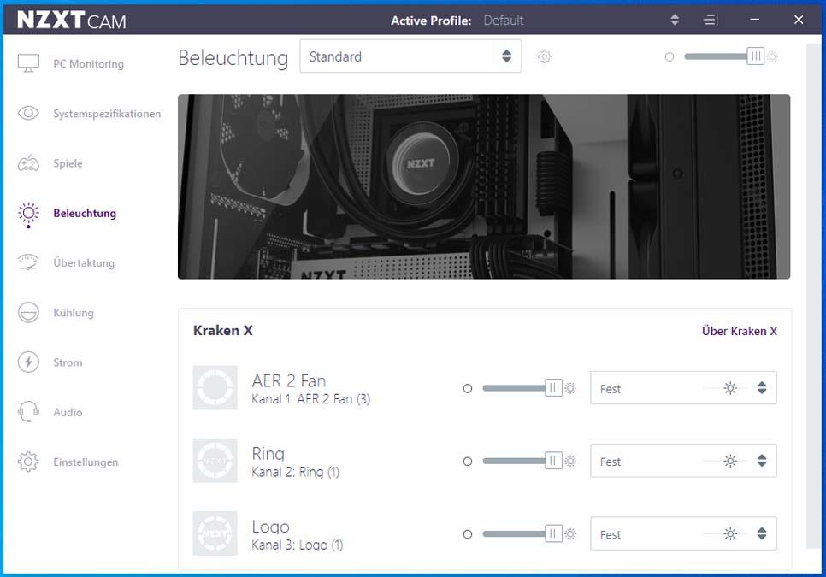
Task: Click the global brightness off circle at top
Action: pos(669,57)
